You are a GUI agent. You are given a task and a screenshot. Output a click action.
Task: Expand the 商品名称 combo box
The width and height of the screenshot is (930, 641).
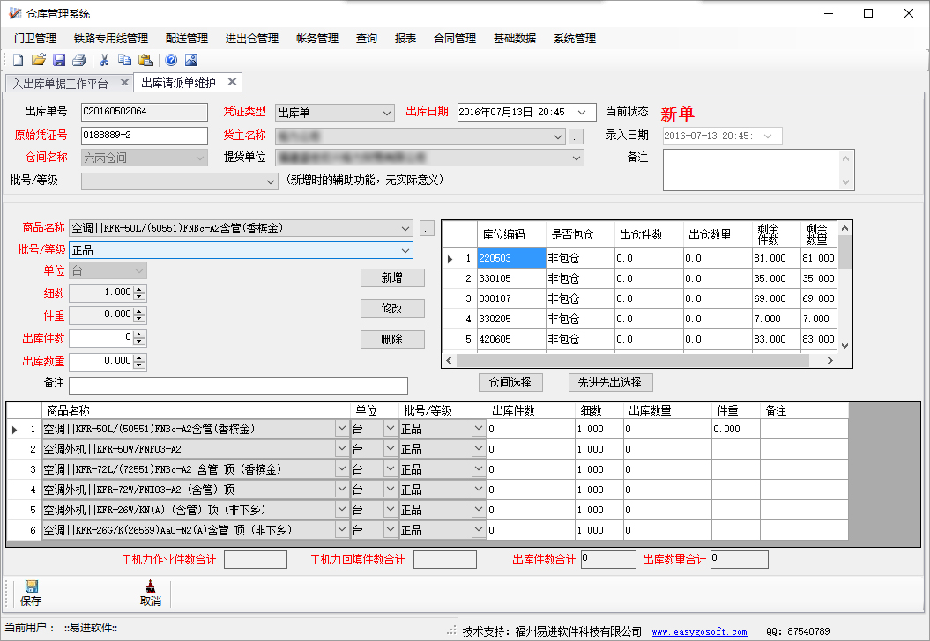click(405, 228)
